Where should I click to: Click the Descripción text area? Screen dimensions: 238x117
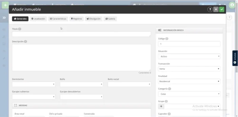(x=82, y=57)
